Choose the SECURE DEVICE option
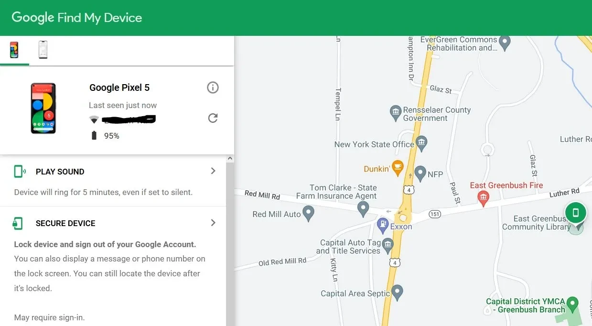 pyautogui.click(x=65, y=223)
